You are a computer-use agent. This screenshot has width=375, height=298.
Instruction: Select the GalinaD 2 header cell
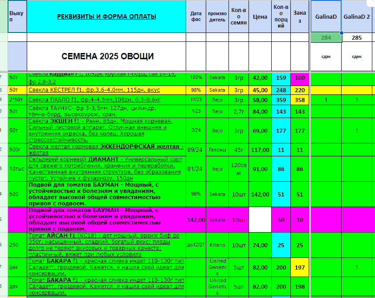tap(357, 16)
